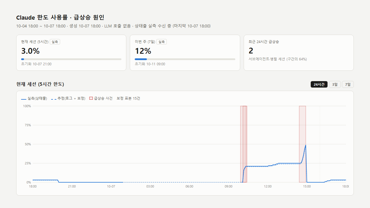
Task: Click the spike event band near 15:00
Action: click(302, 144)
